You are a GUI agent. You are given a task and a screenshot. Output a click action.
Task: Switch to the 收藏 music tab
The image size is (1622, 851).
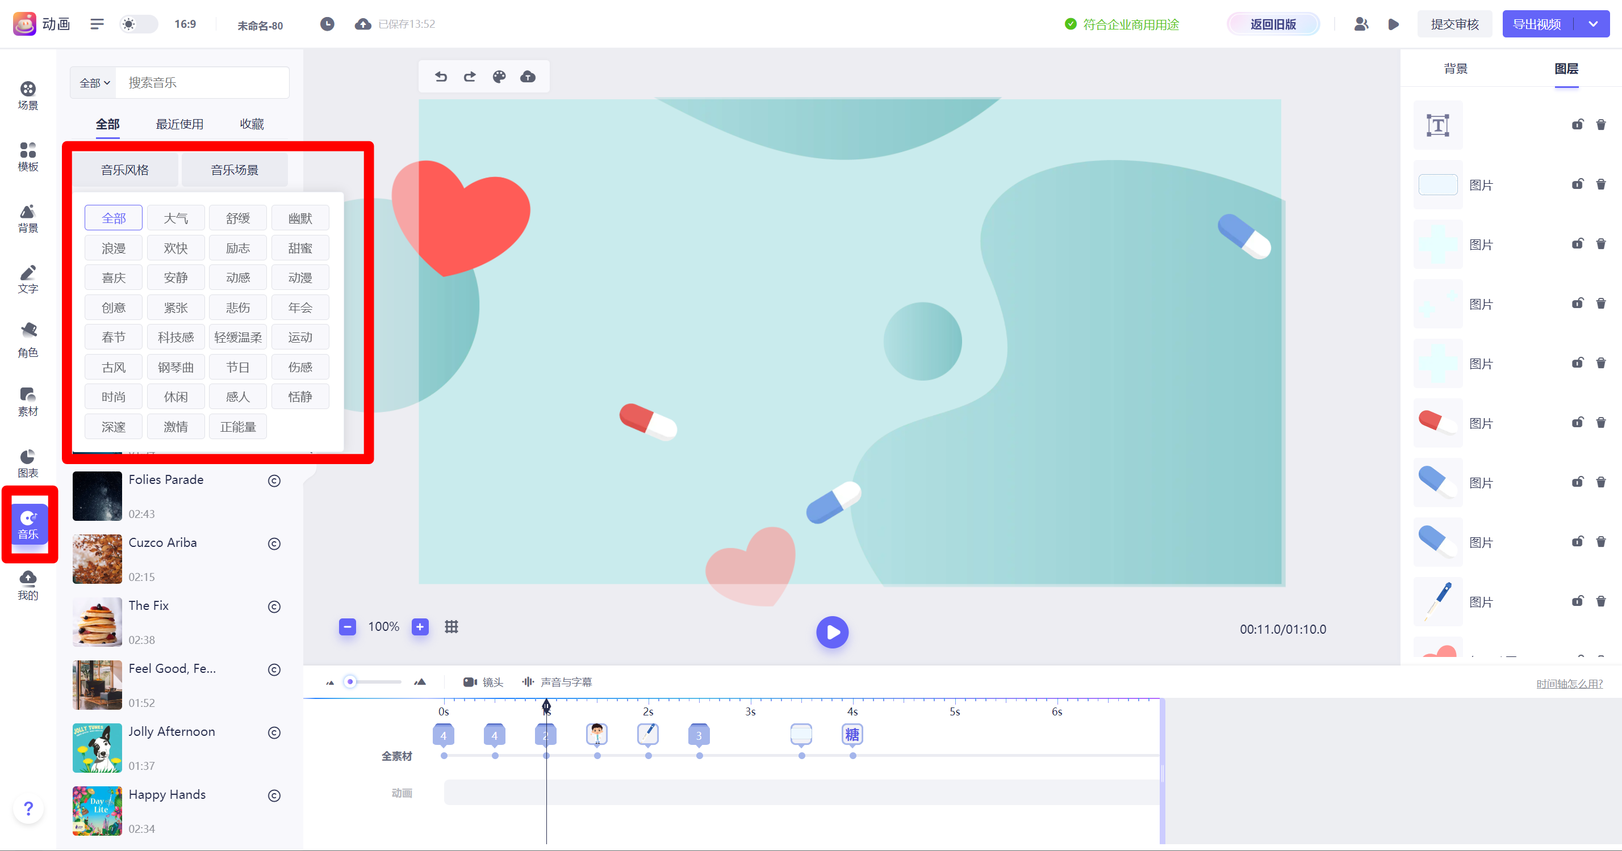tap(252, 124)
